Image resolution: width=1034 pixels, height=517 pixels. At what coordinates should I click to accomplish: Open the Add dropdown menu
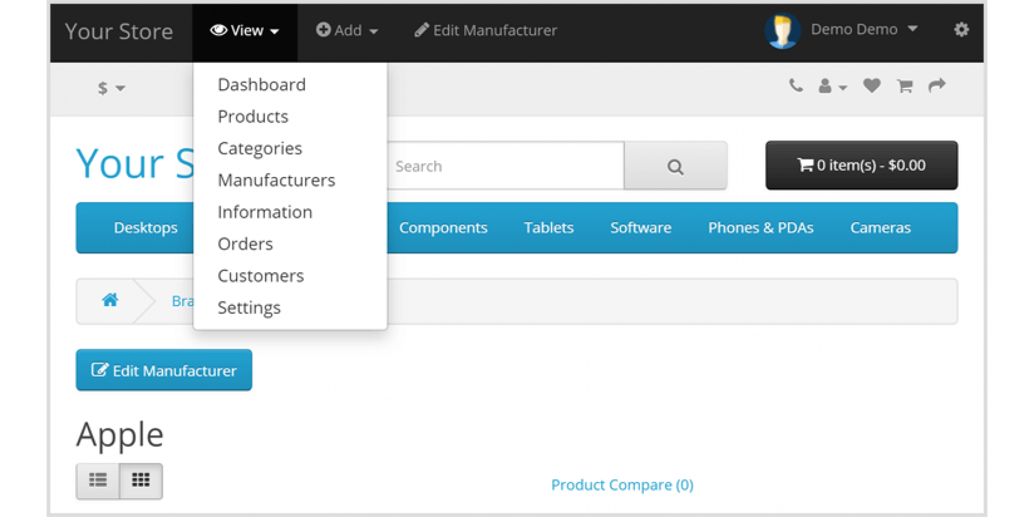(x=347, y=30)
